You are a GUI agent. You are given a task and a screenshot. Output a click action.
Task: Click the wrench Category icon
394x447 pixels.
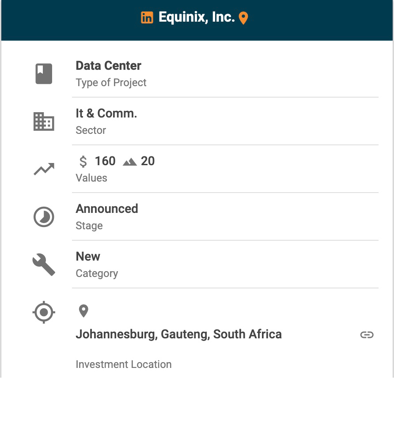pyautogui.click(x=44, y=265)
